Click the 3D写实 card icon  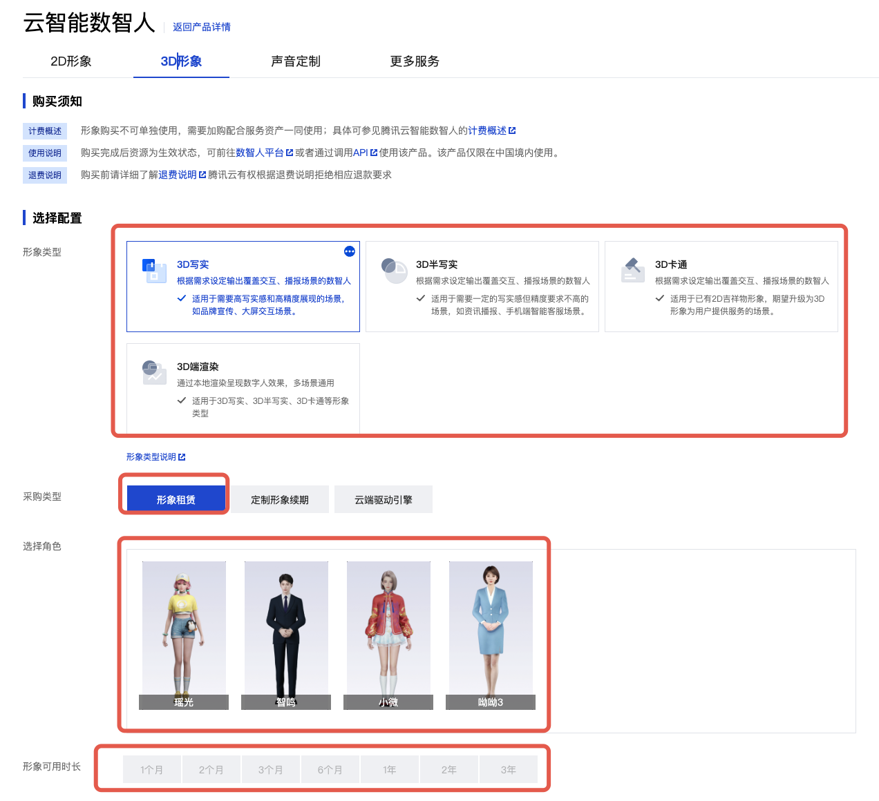154,271
